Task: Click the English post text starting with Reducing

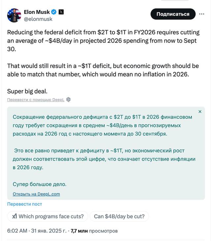Action: [x=102, y=41]
